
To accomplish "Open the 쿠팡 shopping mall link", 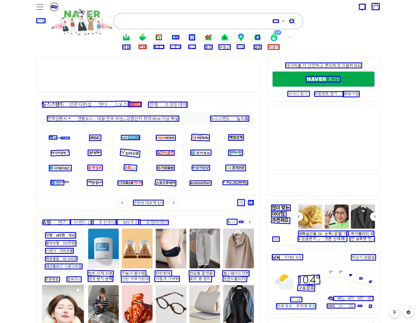I will (x=49, y=235).
